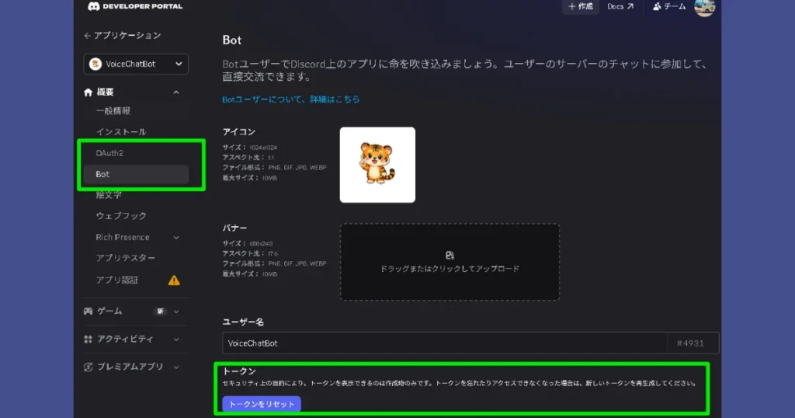Viewport: 795px width, 418px height.
Task: Click the プレミアムアプリ icon
Action: (x=89, y=367)
